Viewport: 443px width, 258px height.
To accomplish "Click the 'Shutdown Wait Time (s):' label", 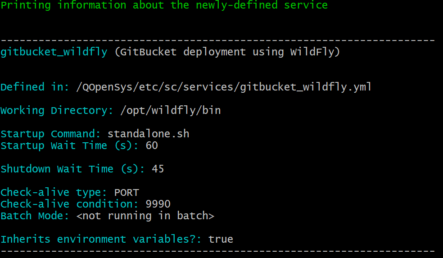I will point(72,169).
